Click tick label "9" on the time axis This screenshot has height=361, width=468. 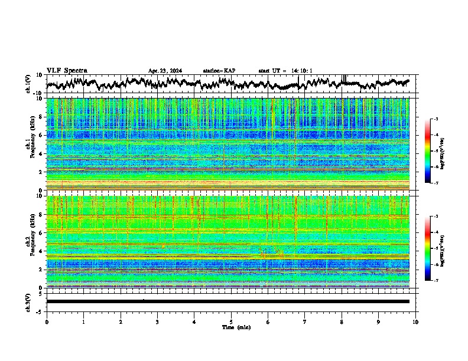[x=378, y=322]
